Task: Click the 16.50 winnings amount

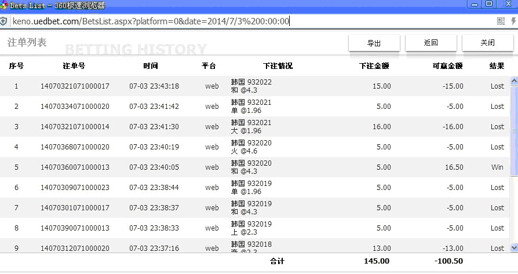Action: coord(454,167)
